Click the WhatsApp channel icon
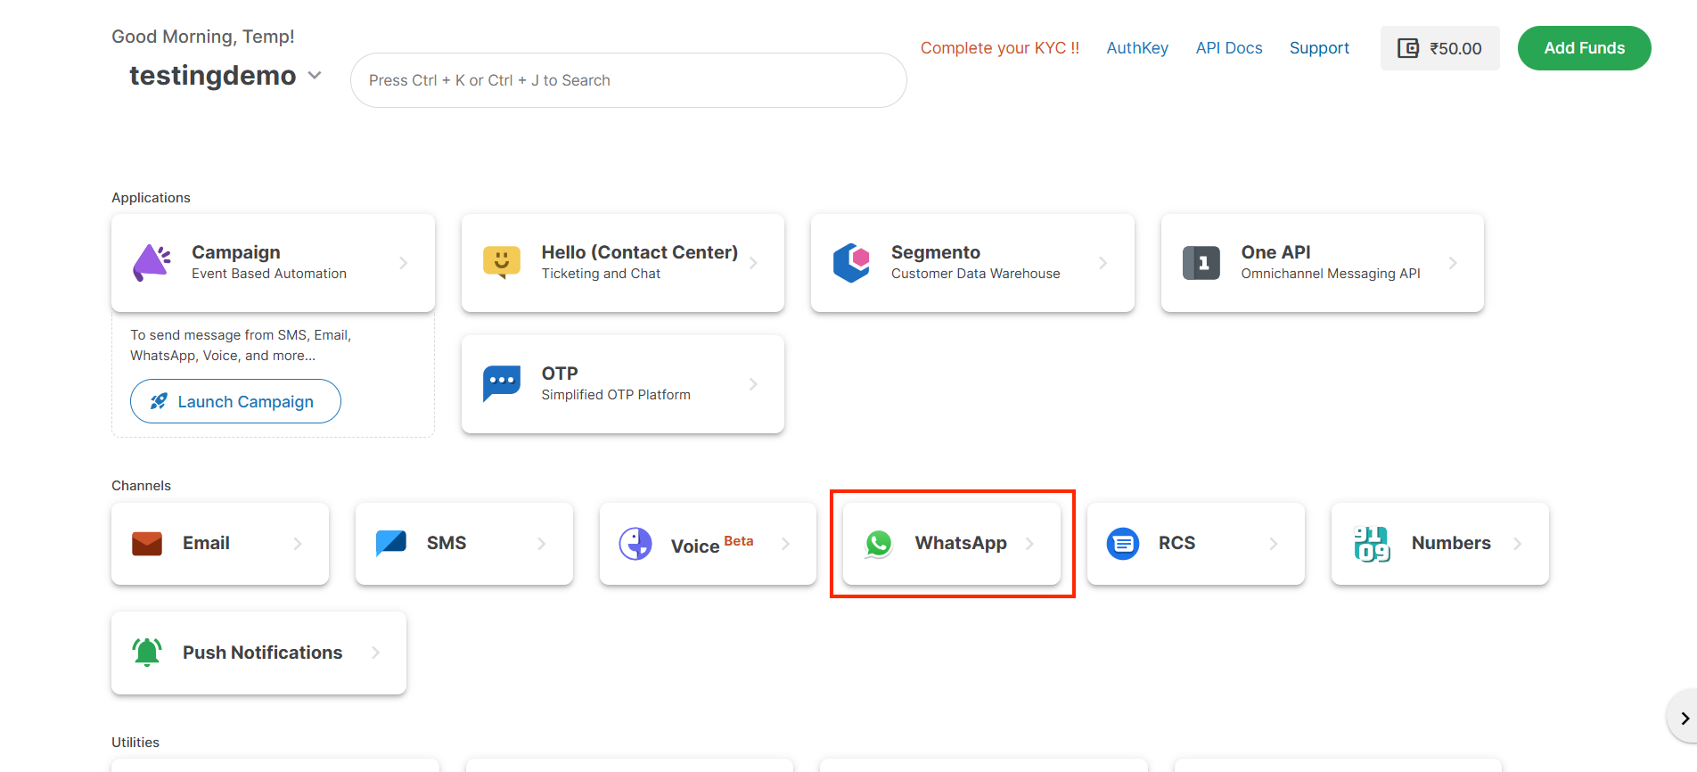This screenshot has height=772, width=1697. [879, 544]
